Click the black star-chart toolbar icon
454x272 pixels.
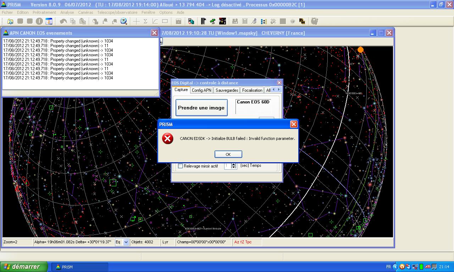click(x=222, y=21)
